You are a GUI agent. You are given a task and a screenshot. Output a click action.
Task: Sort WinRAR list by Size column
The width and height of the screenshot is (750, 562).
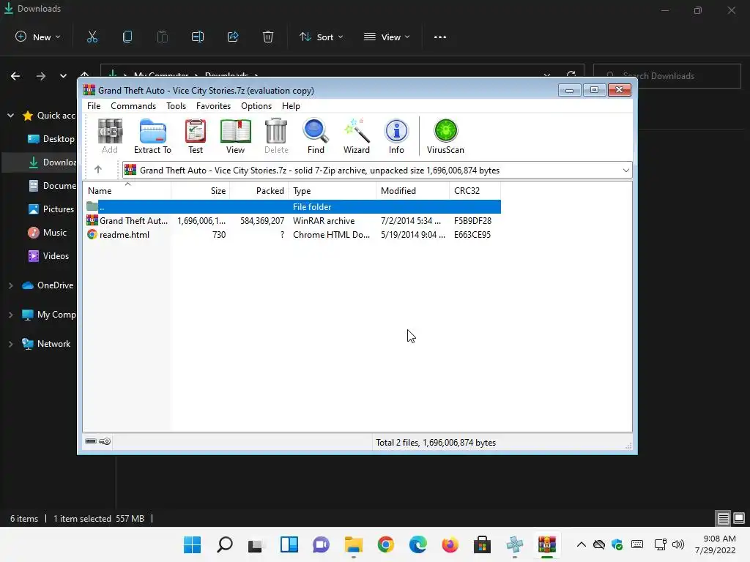tap(201, 190)
